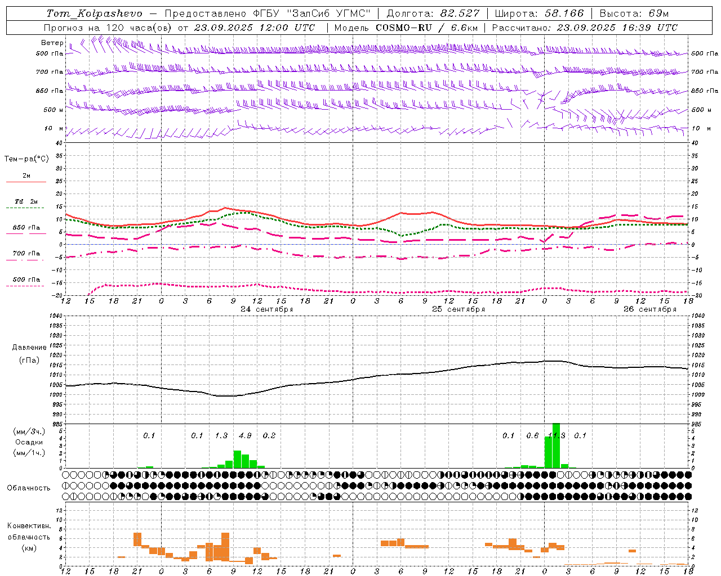Viewport: 721px width, 576px height.
Task: Click the Тем-ра(°C) axis label
Action: (27, 159)
